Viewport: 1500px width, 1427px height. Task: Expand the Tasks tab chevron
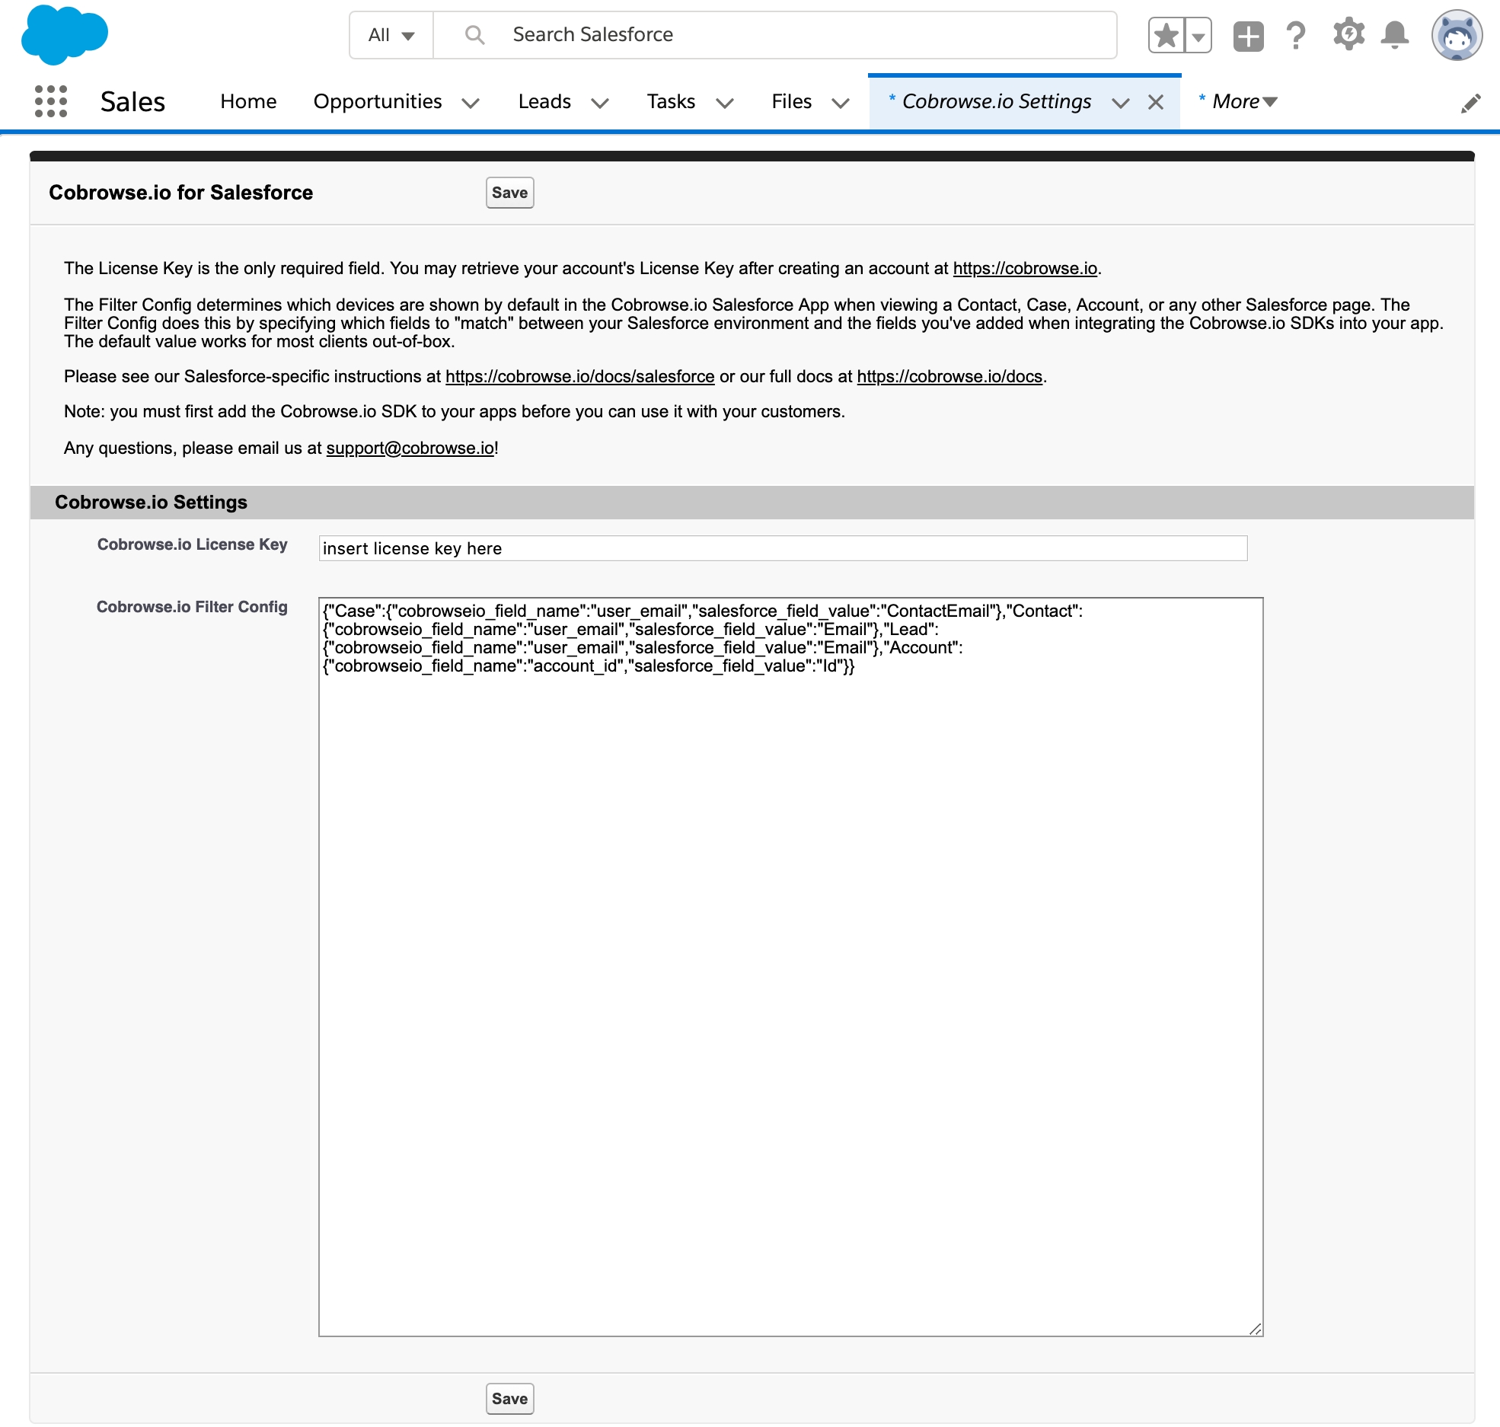pyautogui.click(x=725, y=103)
